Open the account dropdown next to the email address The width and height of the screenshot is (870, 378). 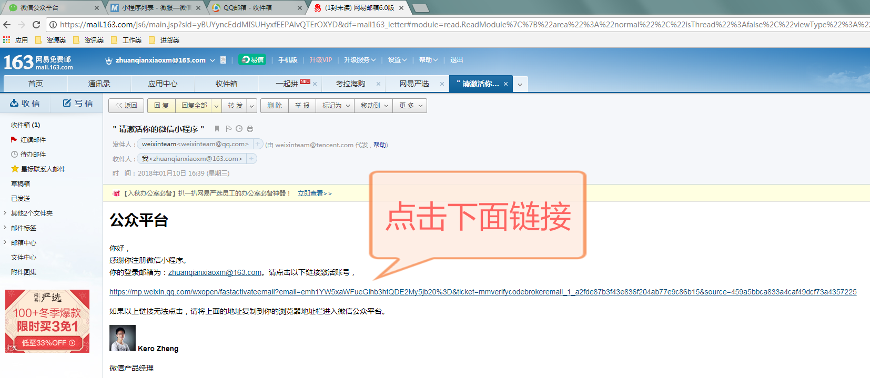(x=213, y=60)
